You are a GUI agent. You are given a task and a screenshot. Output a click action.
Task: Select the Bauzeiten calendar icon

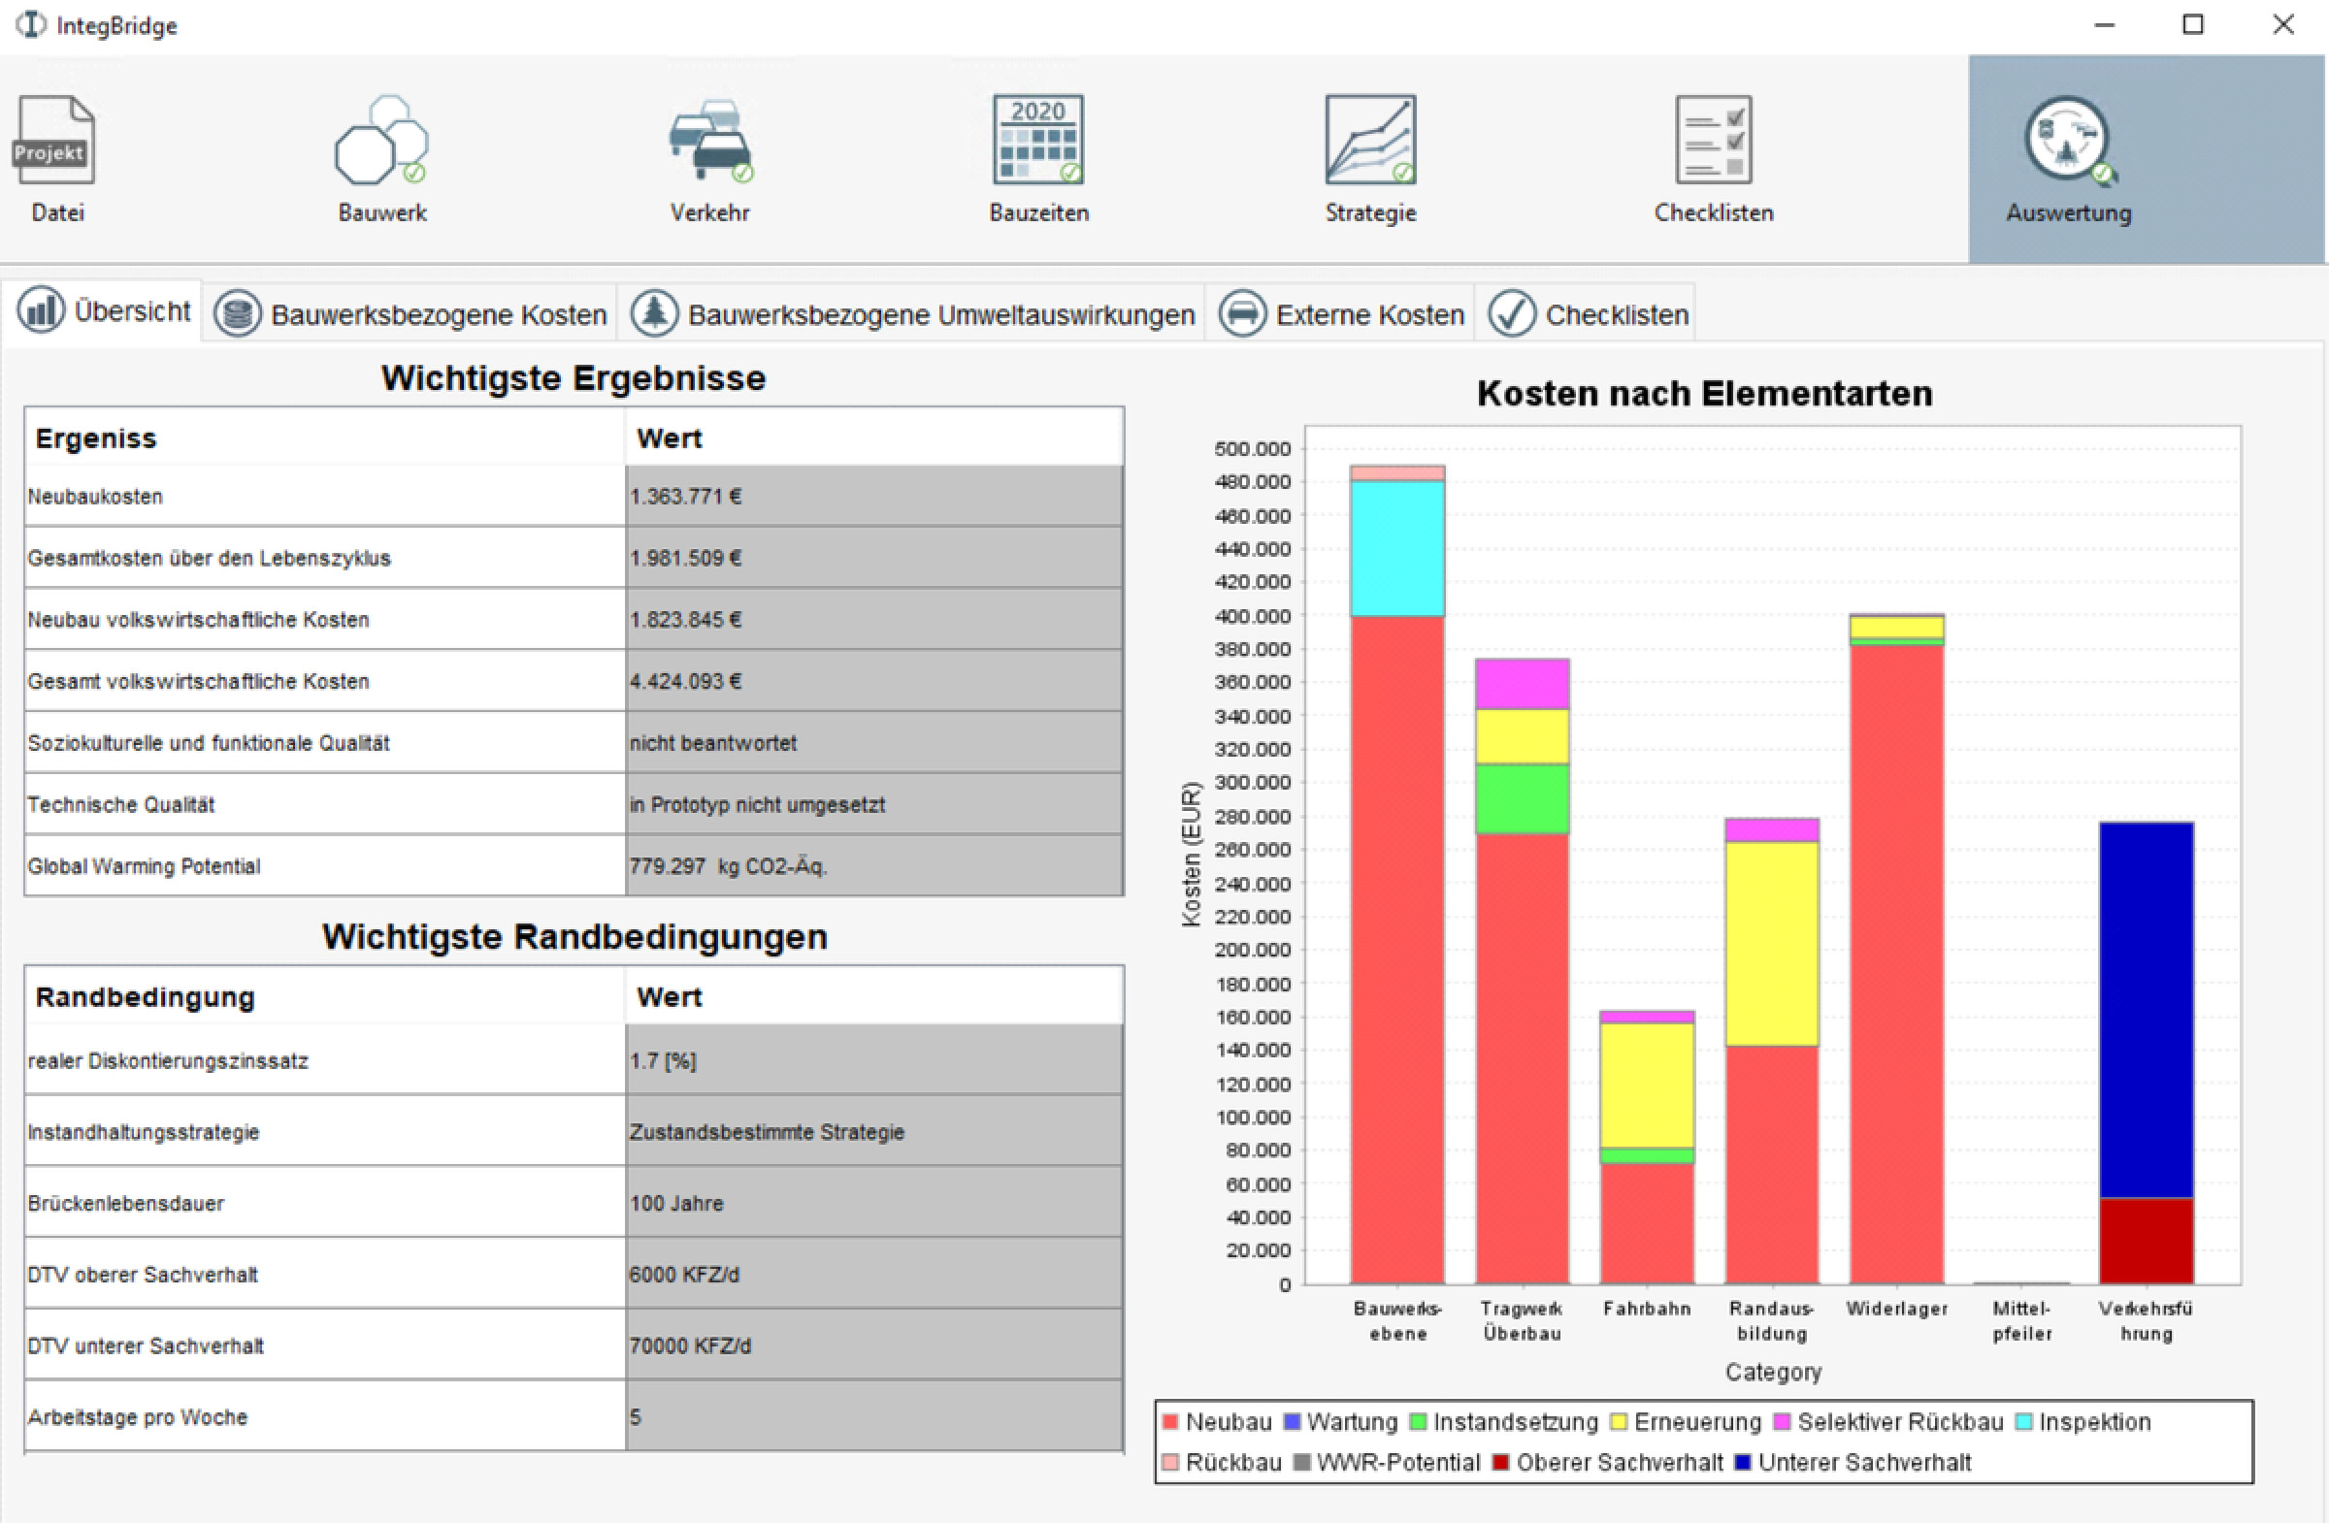[x=1038, y=140]
